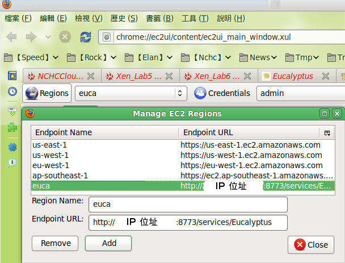The height and width of the screenshot is (263, 345).
Task: Click the site identity icon in address bar
Action: click(107, 37)
